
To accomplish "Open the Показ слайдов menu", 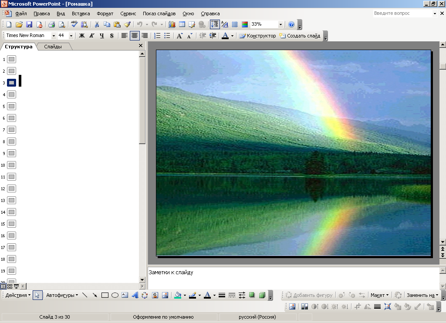I will pyautogui.click(x=159, y=13).
